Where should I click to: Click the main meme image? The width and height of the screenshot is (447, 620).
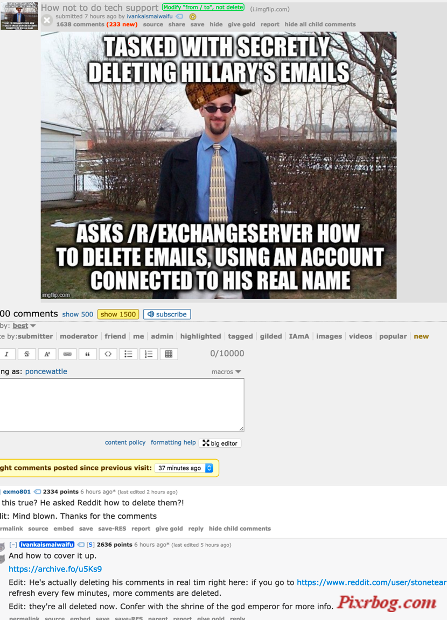[218, 165]
